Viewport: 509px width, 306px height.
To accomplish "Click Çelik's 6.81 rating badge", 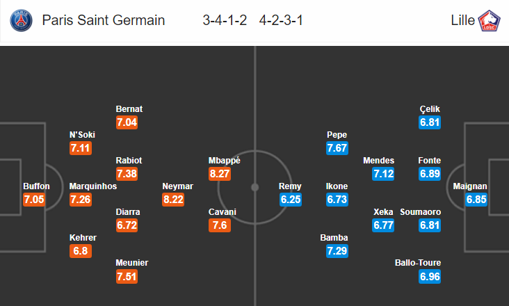I will click(x=430, y=122).
